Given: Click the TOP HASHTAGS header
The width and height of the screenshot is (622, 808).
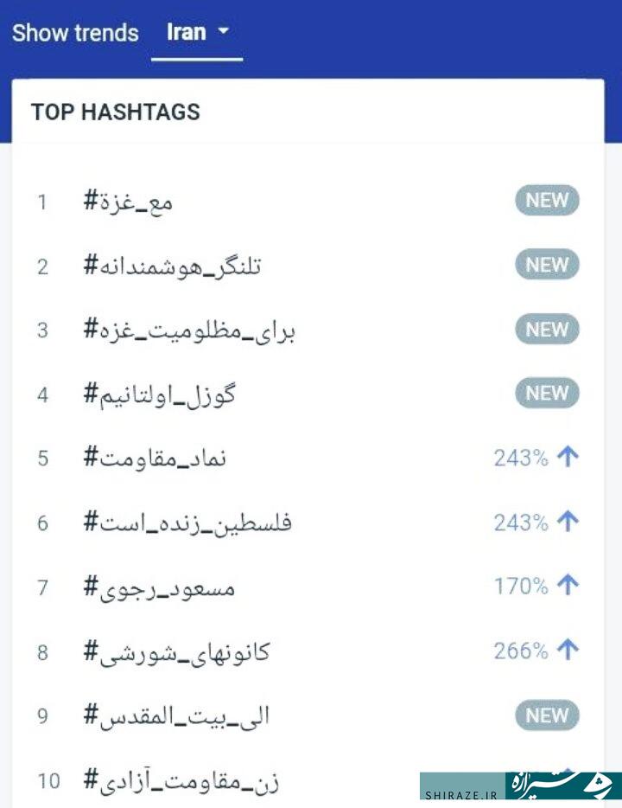Looking at the screenshot, I should 115,112.
